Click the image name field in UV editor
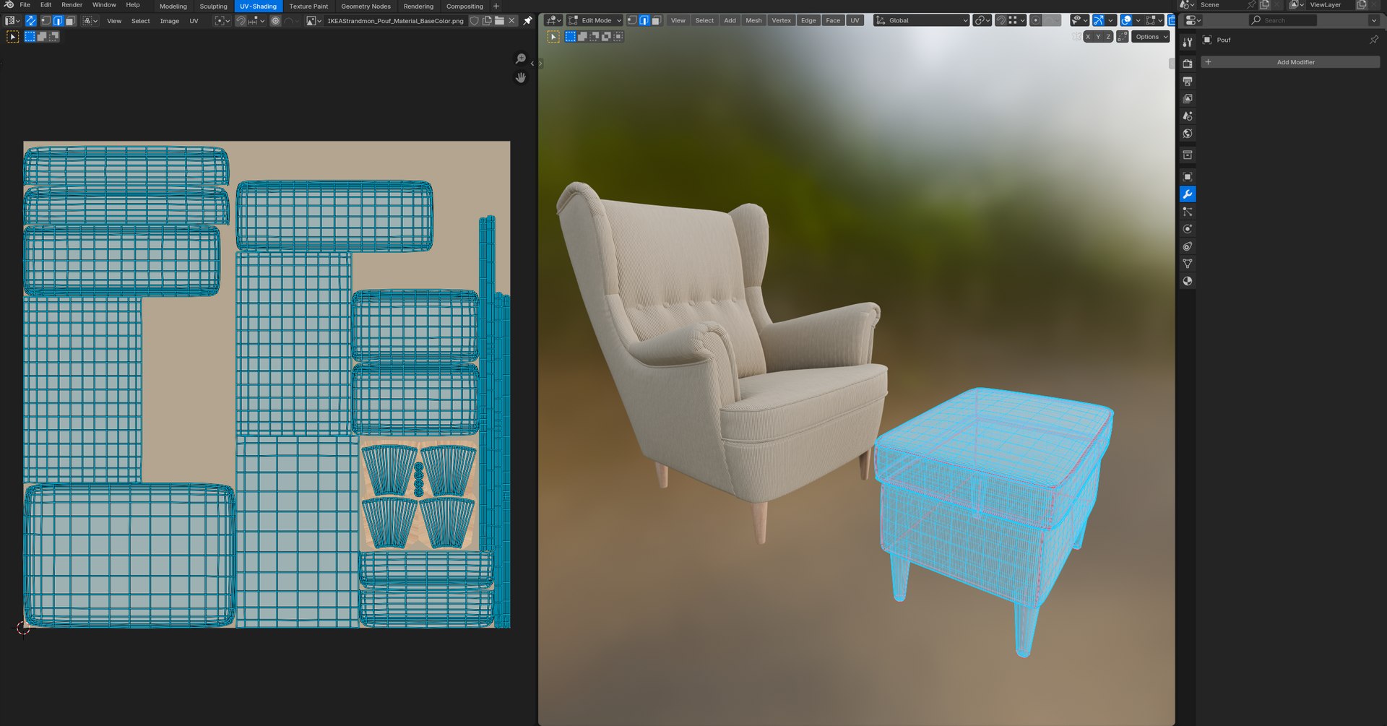Image resolution: width=1387 pixels, height=726 pixels. [x=395, y=21]
